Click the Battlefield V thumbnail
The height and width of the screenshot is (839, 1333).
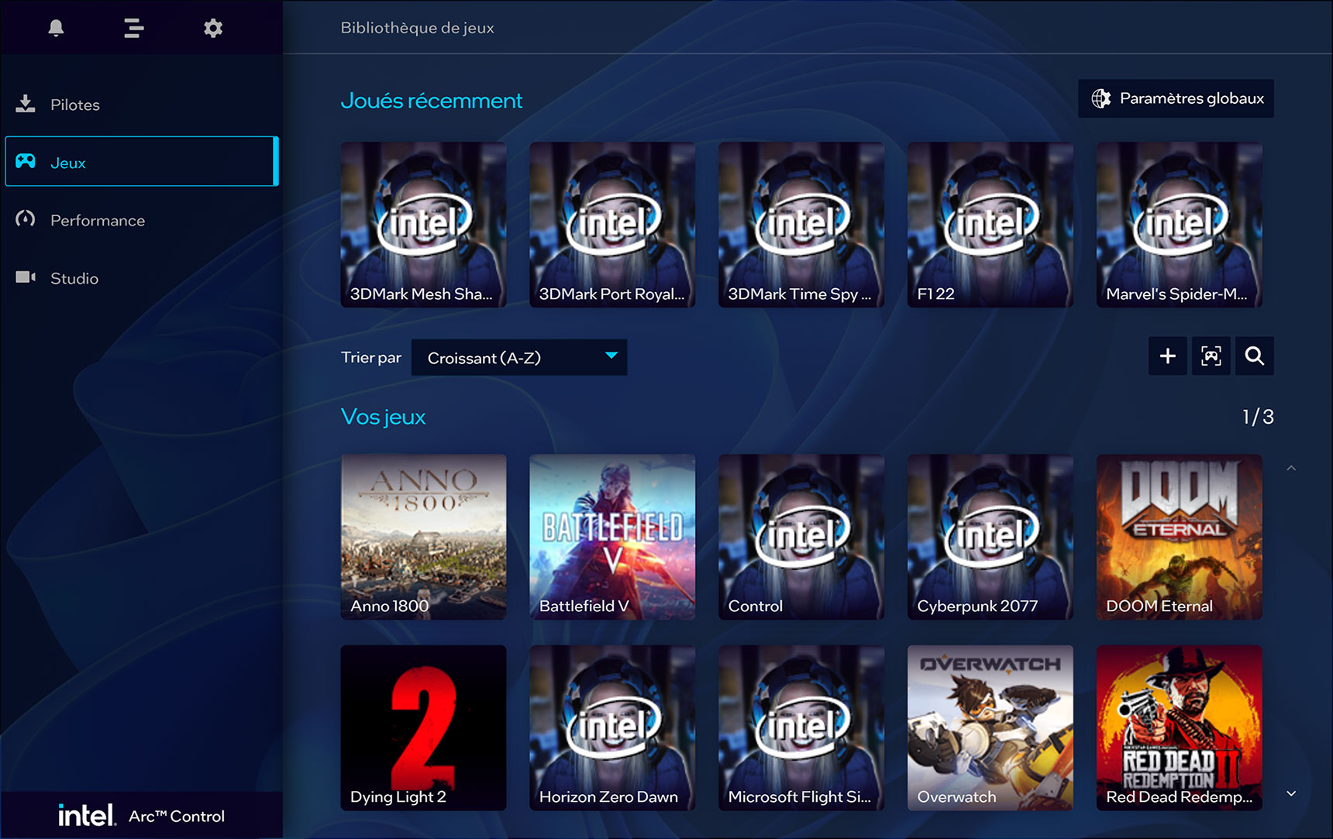click(x=612, y=536)
